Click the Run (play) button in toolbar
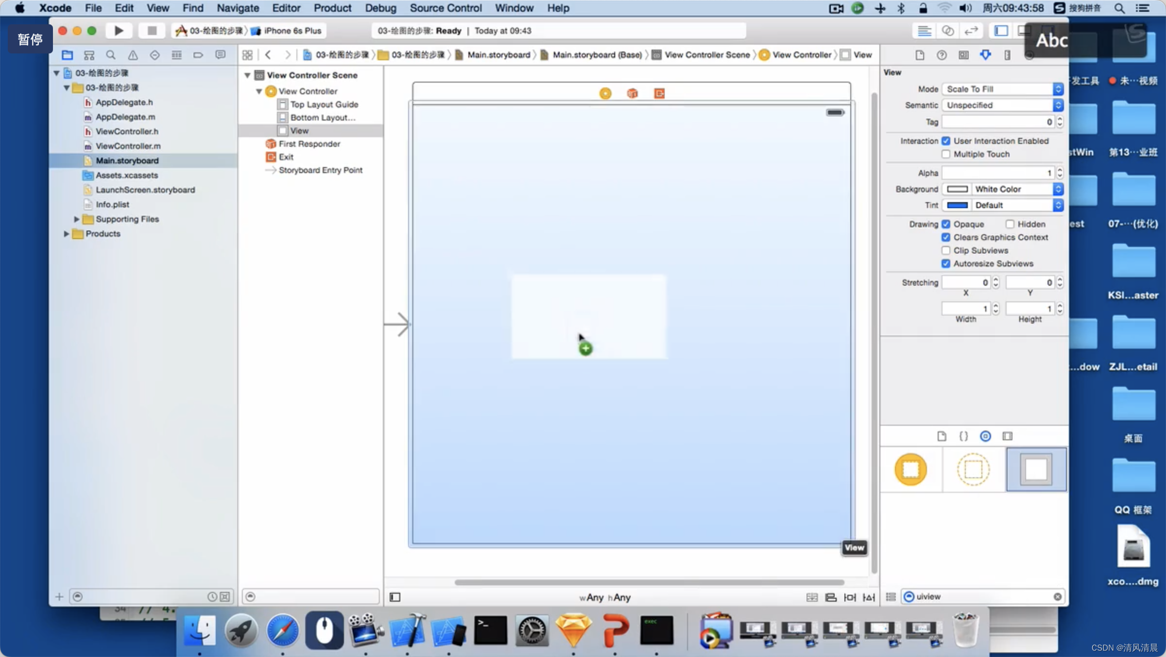The height and width of the screenshot is (657, 1166). (119, 31)
